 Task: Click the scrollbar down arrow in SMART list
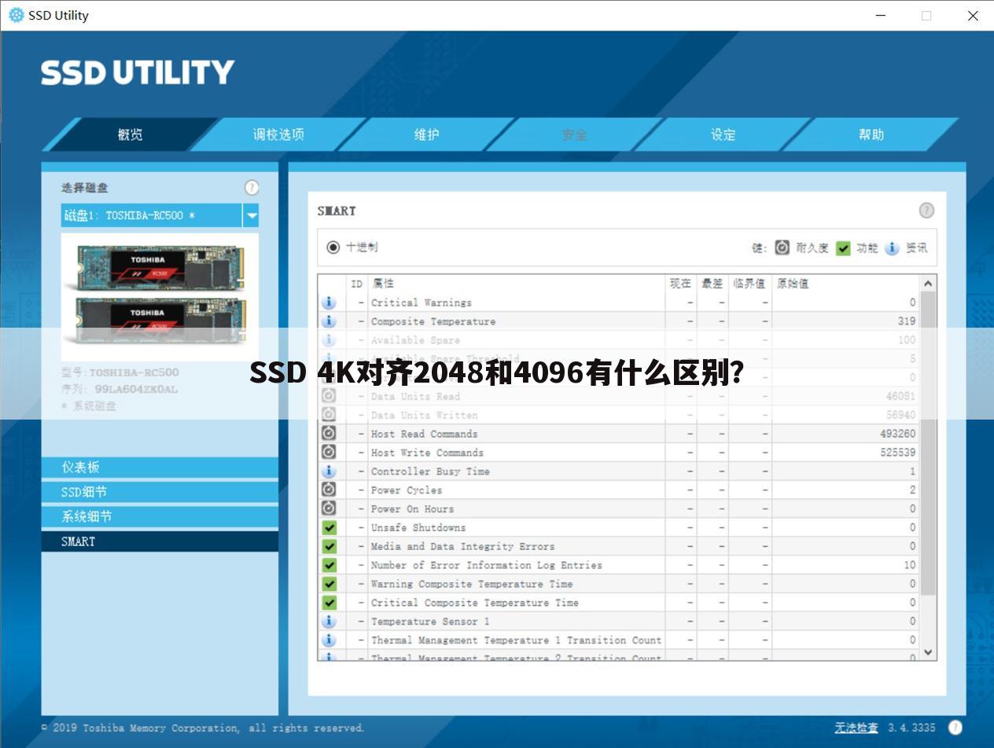coord(928,652)
